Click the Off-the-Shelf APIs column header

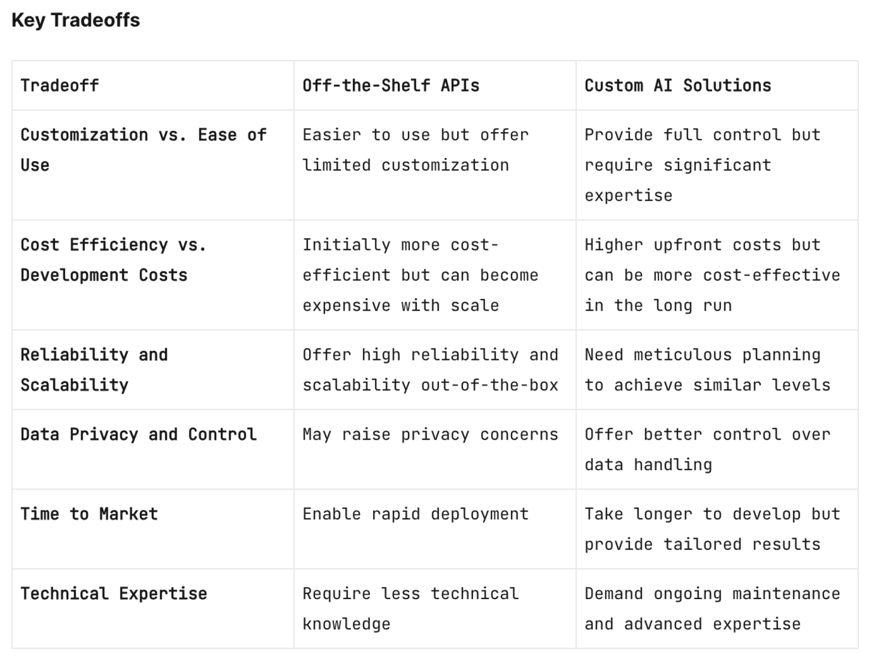[x=435, y=85]
